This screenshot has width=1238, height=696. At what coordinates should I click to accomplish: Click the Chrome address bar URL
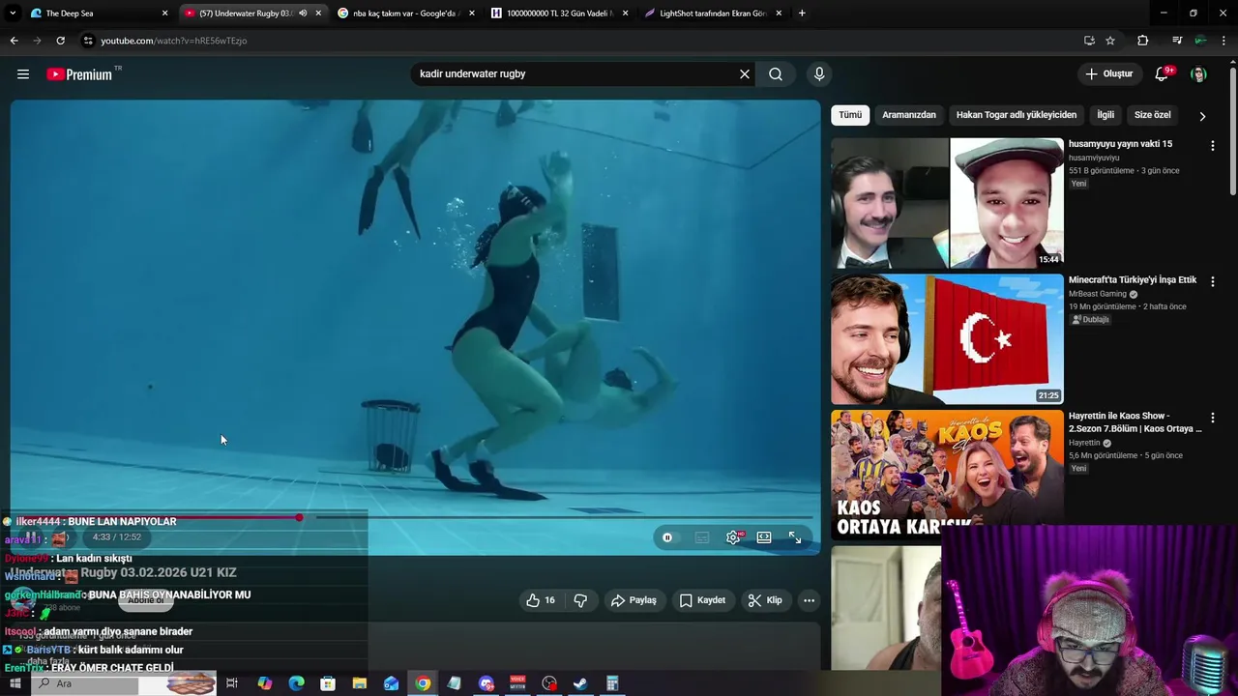tap(174, 41)
